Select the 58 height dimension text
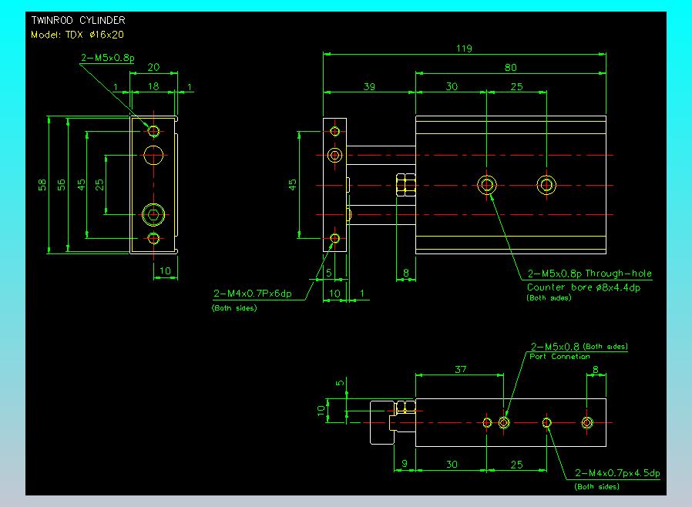The width and height of the screenshot is (692, 507). point(43,185)
